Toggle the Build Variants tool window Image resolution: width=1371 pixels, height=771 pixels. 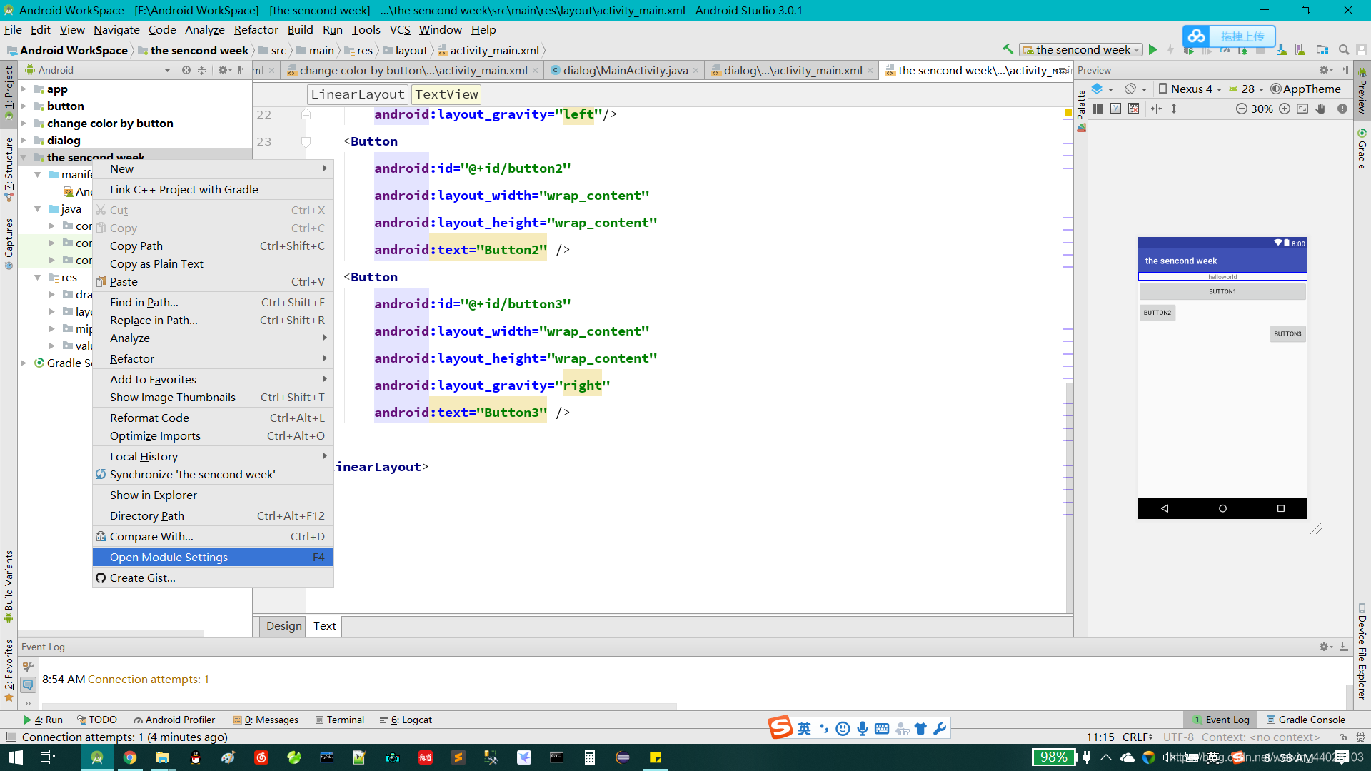tap(9, 587)
